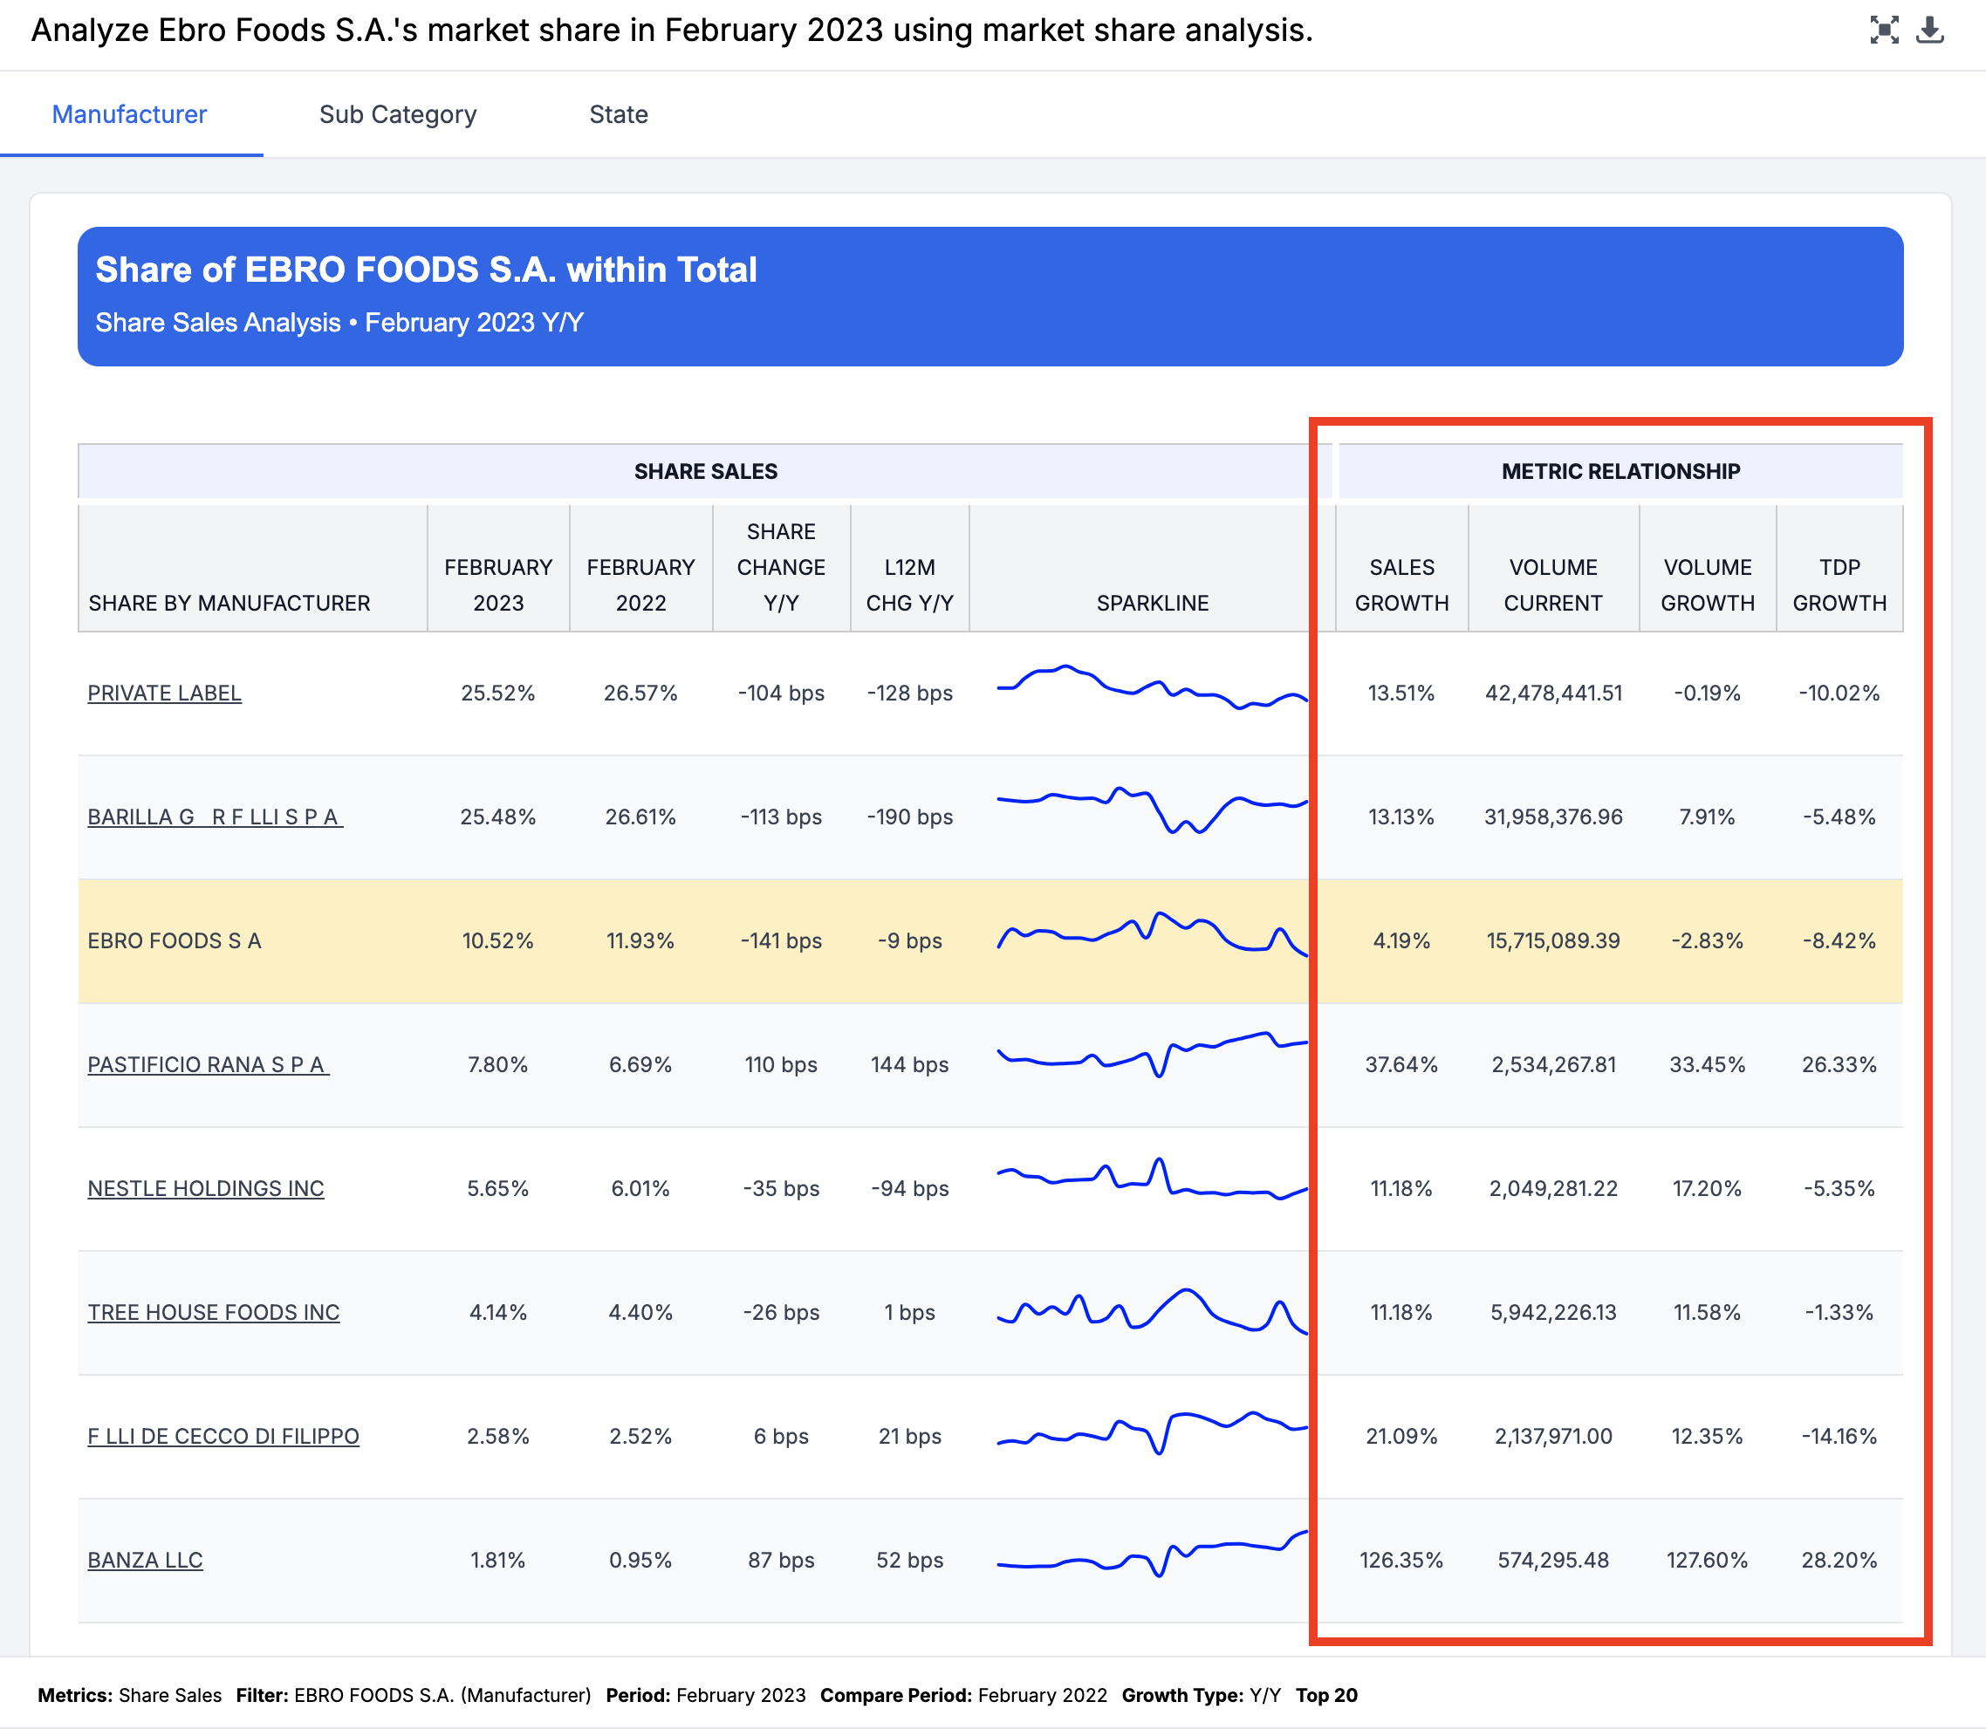The width and height of the screenshot is (1986, 1729).
Task: Open the BANZA LLC link
Action: pyautogui.click(x=145, y=1559)
